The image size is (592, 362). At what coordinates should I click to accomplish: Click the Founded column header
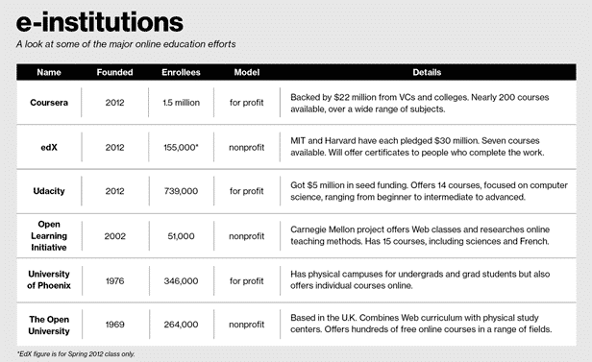[114, 72]
